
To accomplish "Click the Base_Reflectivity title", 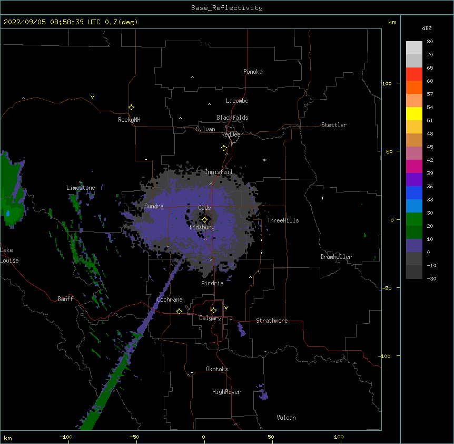I will [x=227, y=8].
